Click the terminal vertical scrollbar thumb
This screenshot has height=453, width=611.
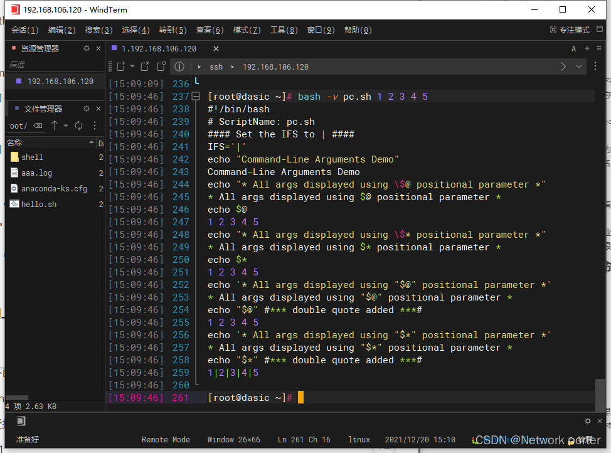(x=600, y=394)
